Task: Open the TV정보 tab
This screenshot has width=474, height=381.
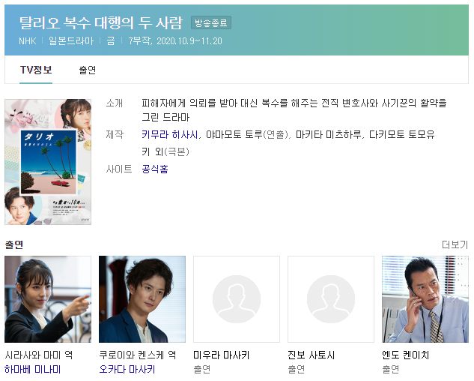Action: click(36, 70)
